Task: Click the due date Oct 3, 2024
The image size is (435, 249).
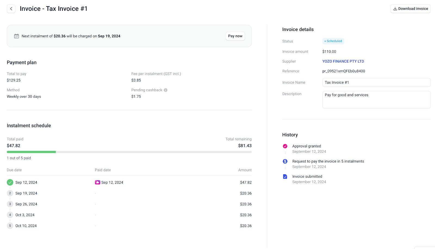Action: point(25,215)
